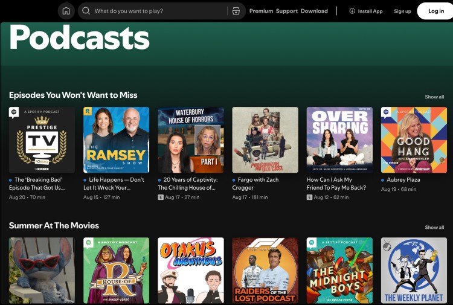The height and width of the screenshot is (305, 453).
Task: Open the Download link
Action: point(314,11)
